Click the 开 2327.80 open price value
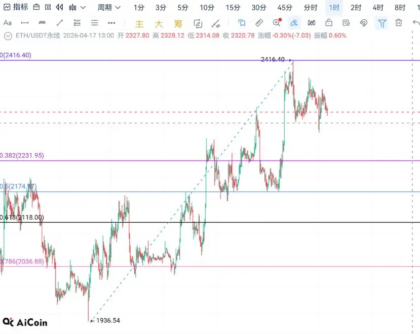Viewport: 420px width, 334px height. coord(133,36)
